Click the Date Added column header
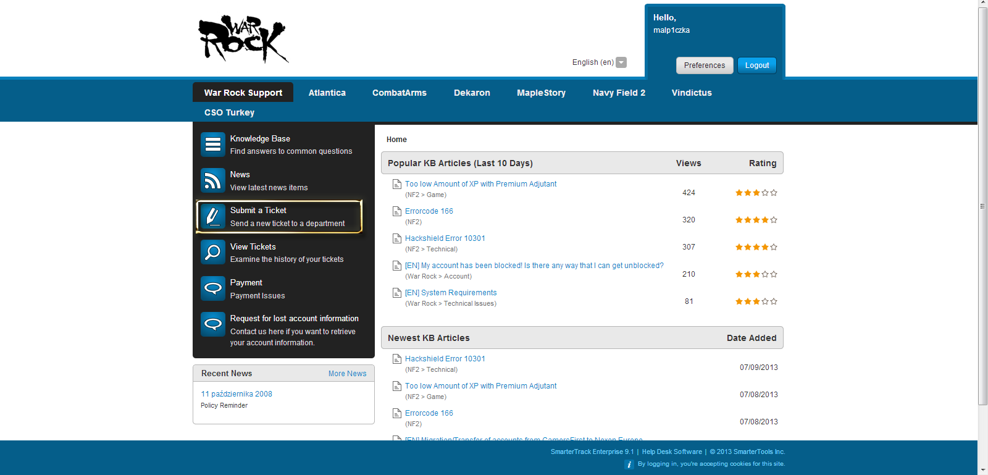The image size is (988, 475). 751,338
